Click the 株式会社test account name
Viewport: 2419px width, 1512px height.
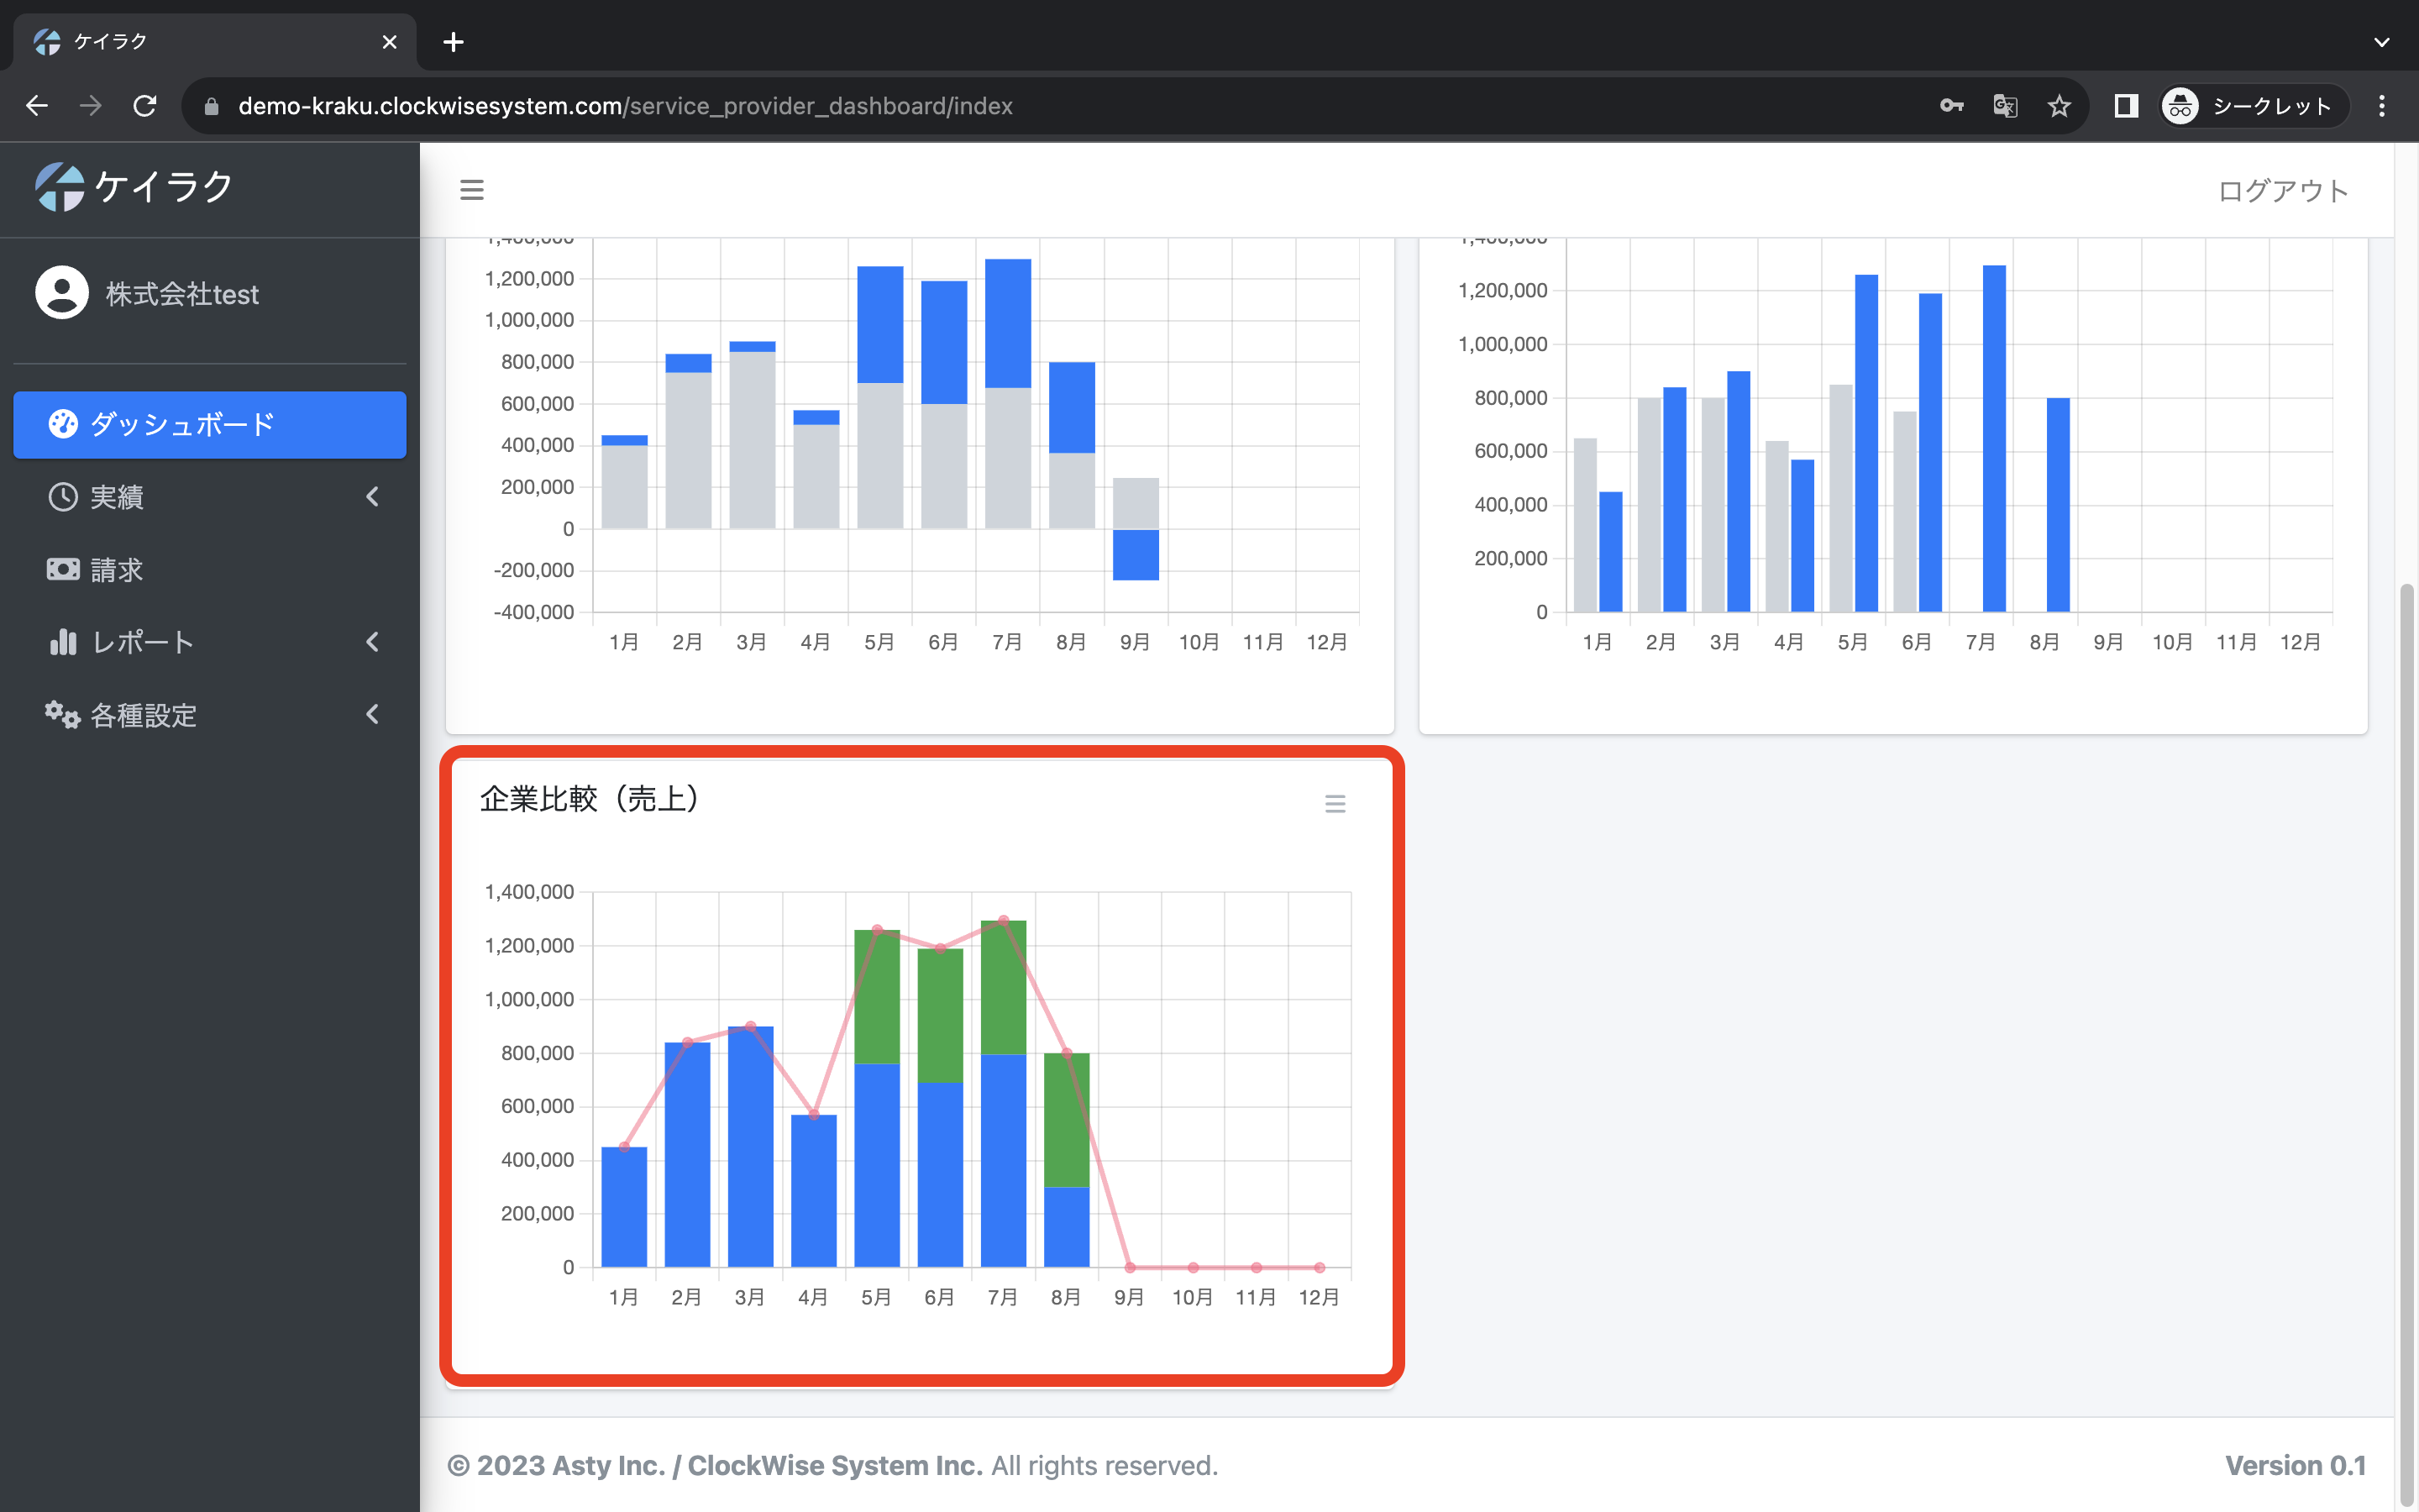182,294
